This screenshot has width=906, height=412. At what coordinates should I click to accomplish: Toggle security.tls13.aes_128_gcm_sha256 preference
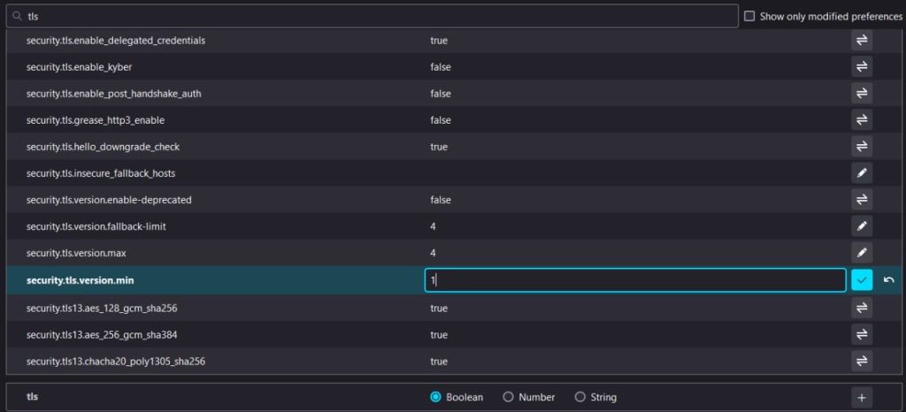[x=861, y=309]
